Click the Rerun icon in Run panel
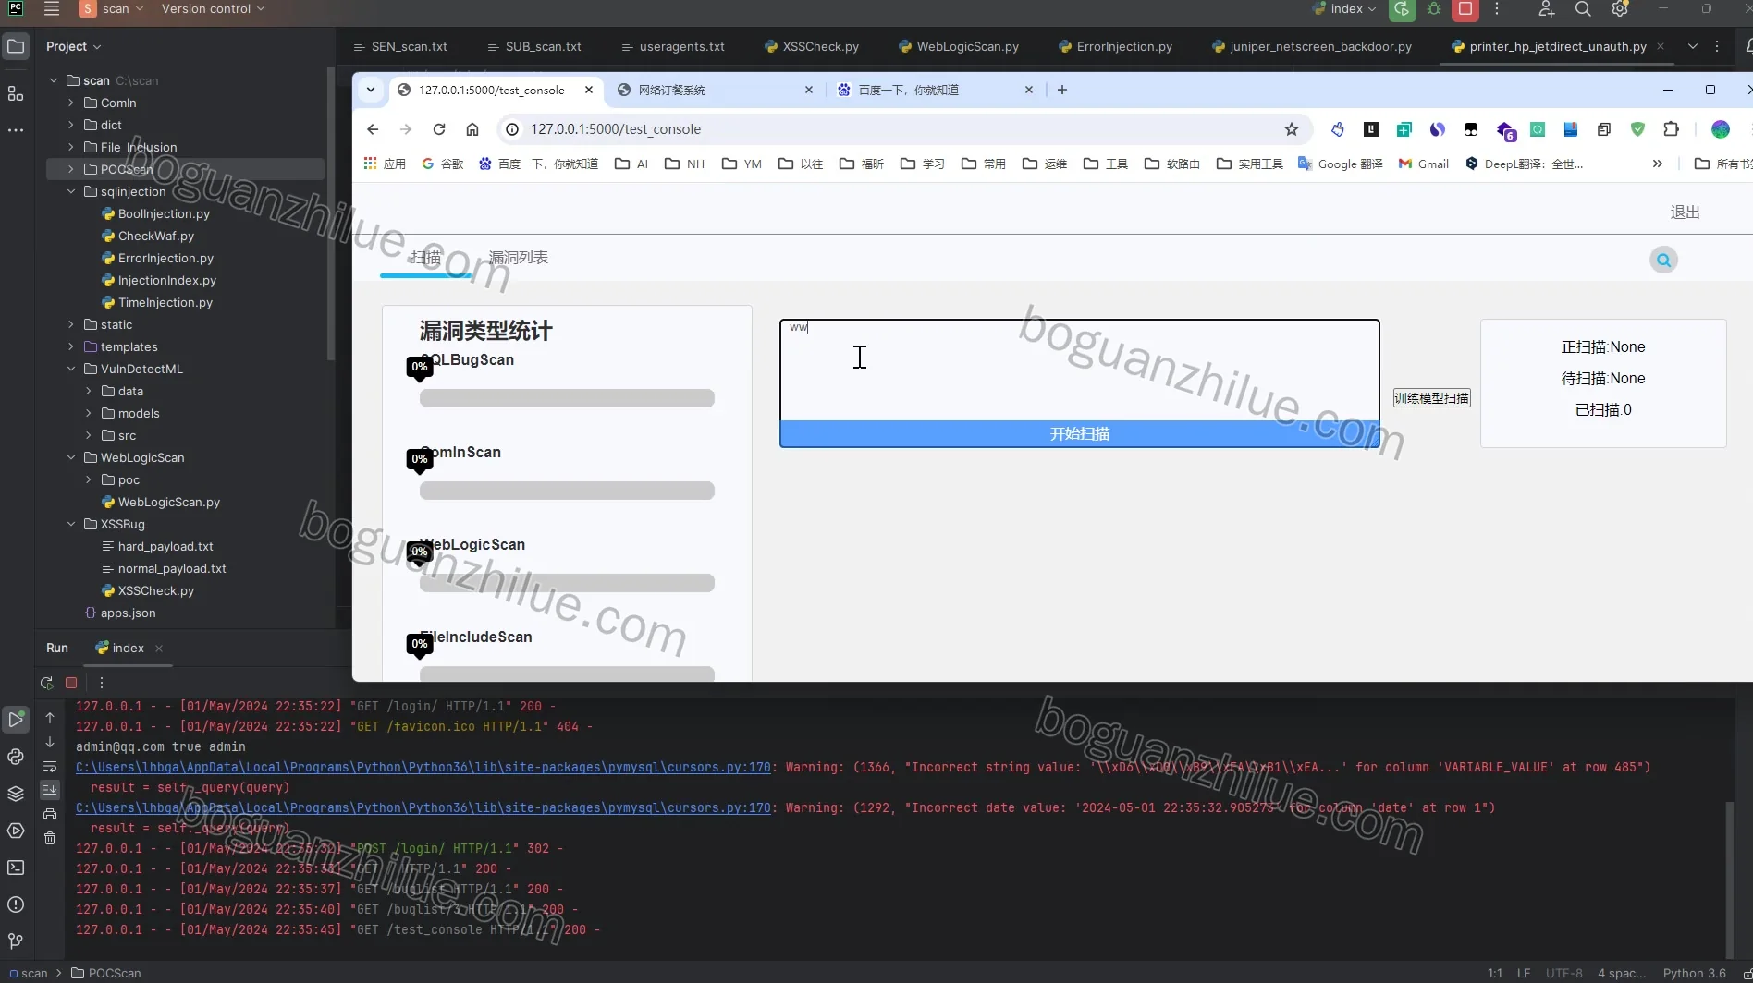1753x983 pixels. 47,683
